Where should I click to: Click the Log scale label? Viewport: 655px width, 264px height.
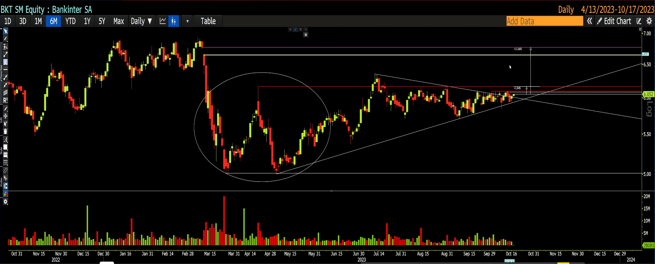(650, 109)
